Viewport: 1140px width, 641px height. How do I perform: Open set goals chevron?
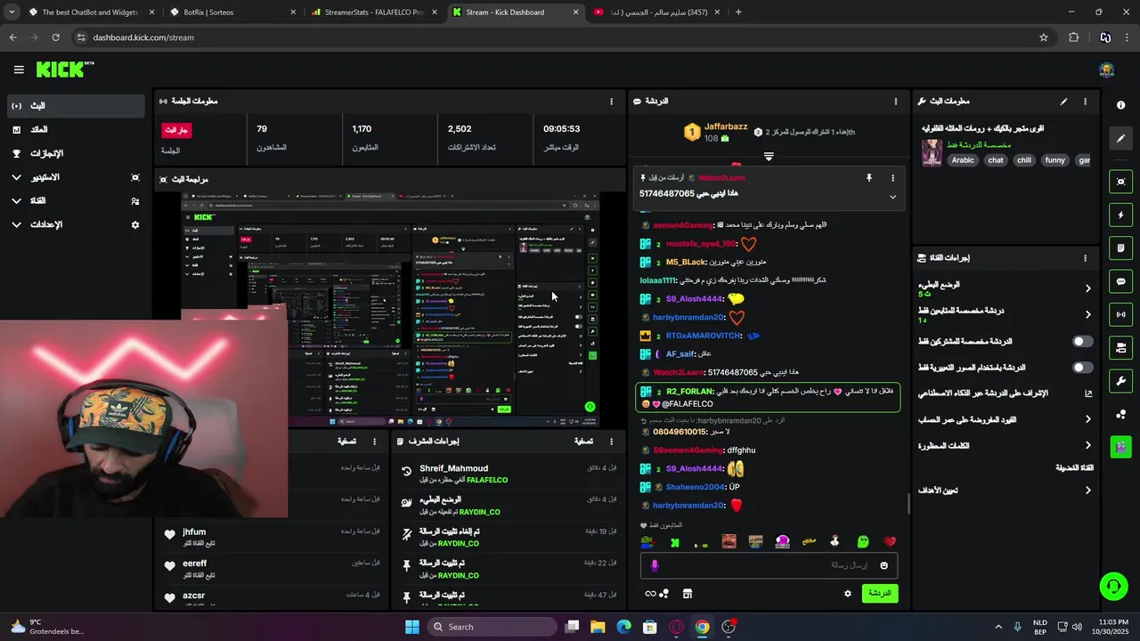tap(1087, 491)
